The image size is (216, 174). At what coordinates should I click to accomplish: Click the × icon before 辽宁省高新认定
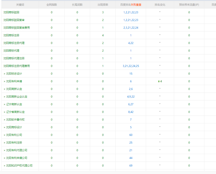(x=4, y=112)
